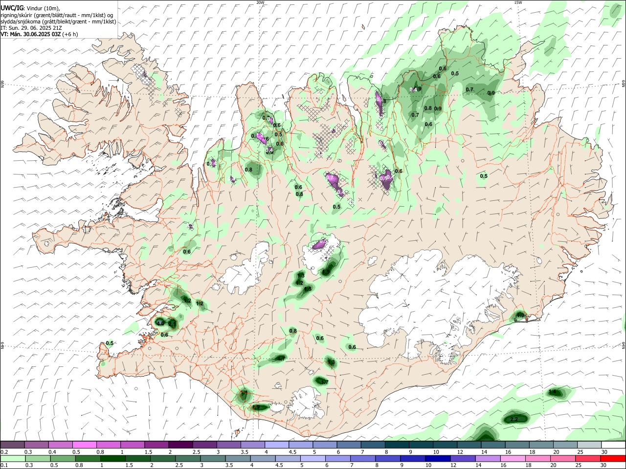Click the UWC/IG title text

coord(11,8)
